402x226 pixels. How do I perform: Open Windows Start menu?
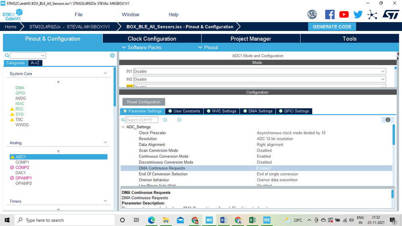[7, 220]
